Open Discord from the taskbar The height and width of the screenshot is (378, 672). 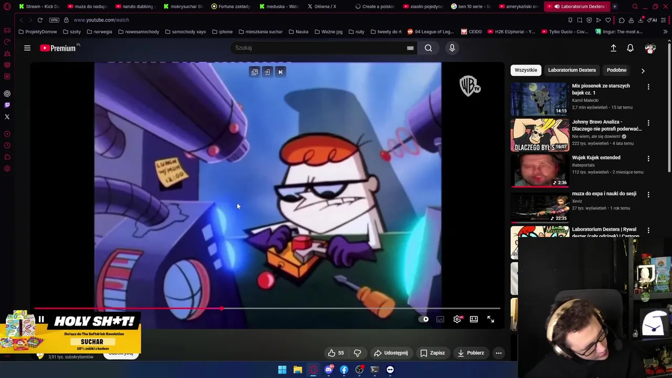pyautogui.click(x=329, y=370)
